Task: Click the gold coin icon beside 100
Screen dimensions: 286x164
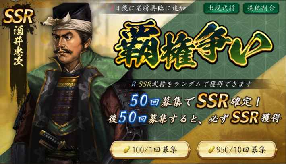Action: point(127,150)
